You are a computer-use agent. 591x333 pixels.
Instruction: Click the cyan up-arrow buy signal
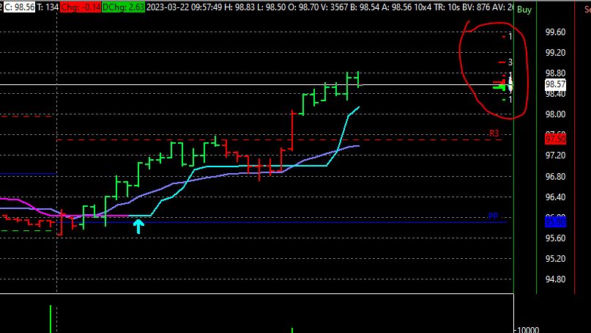tap(138, 227)
